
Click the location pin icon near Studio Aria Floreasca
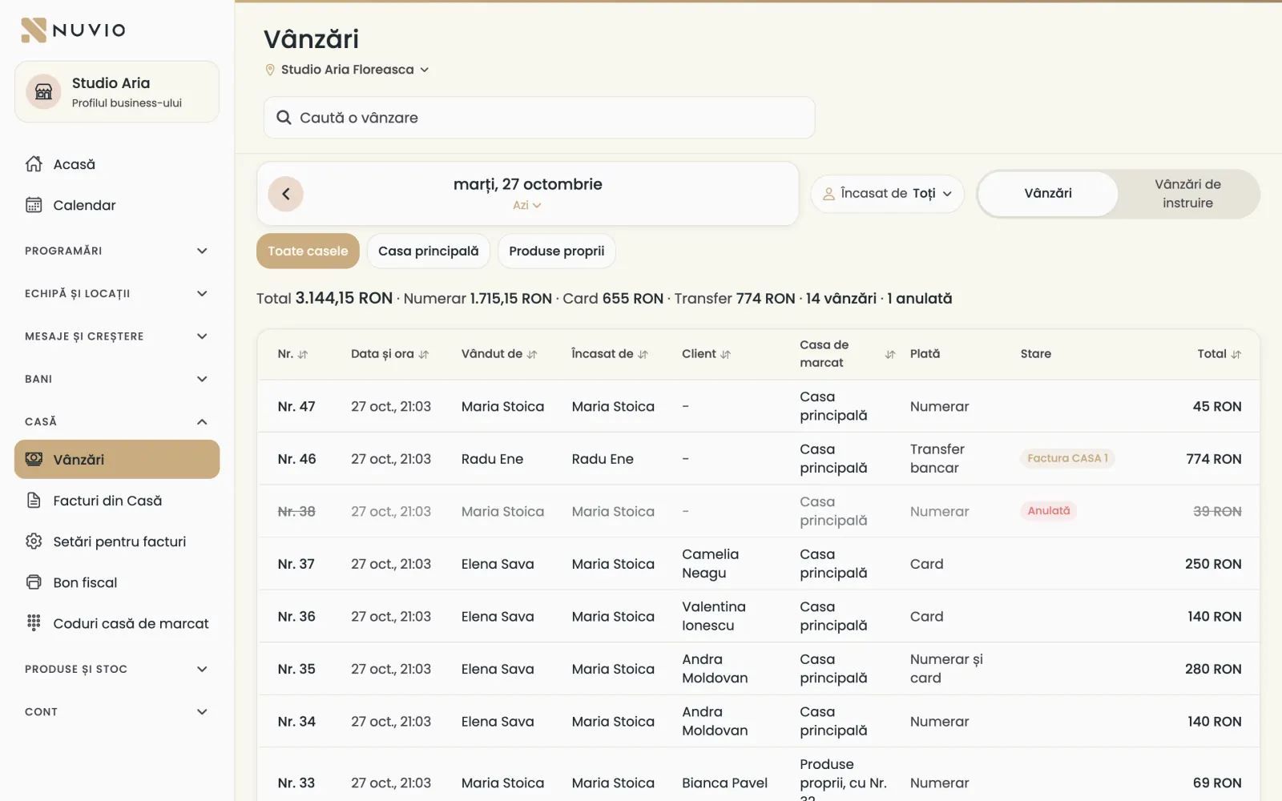270,70
